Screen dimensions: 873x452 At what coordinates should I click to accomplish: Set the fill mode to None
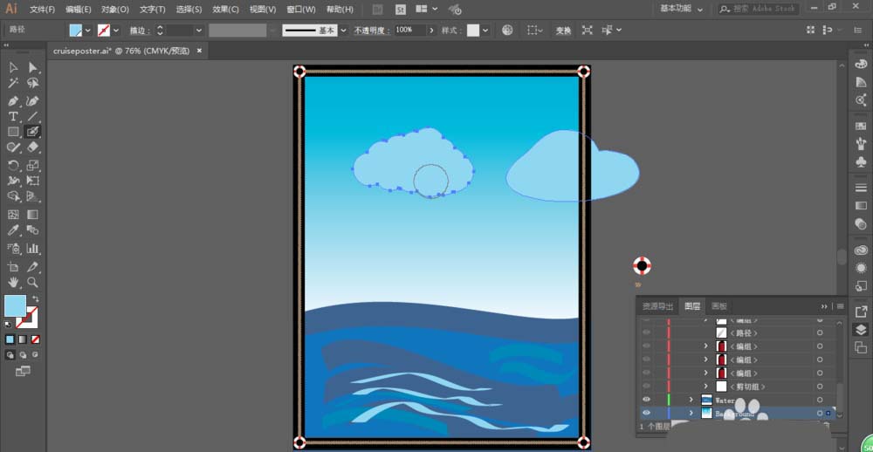click(x=35, y=339)
